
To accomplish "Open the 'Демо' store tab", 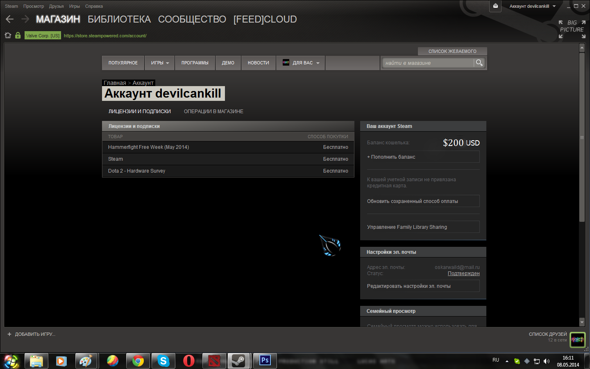I will [x=228, y=63].
